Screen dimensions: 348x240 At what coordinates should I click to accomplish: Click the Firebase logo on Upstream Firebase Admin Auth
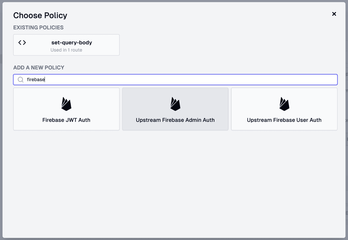[x=175, y=104]
